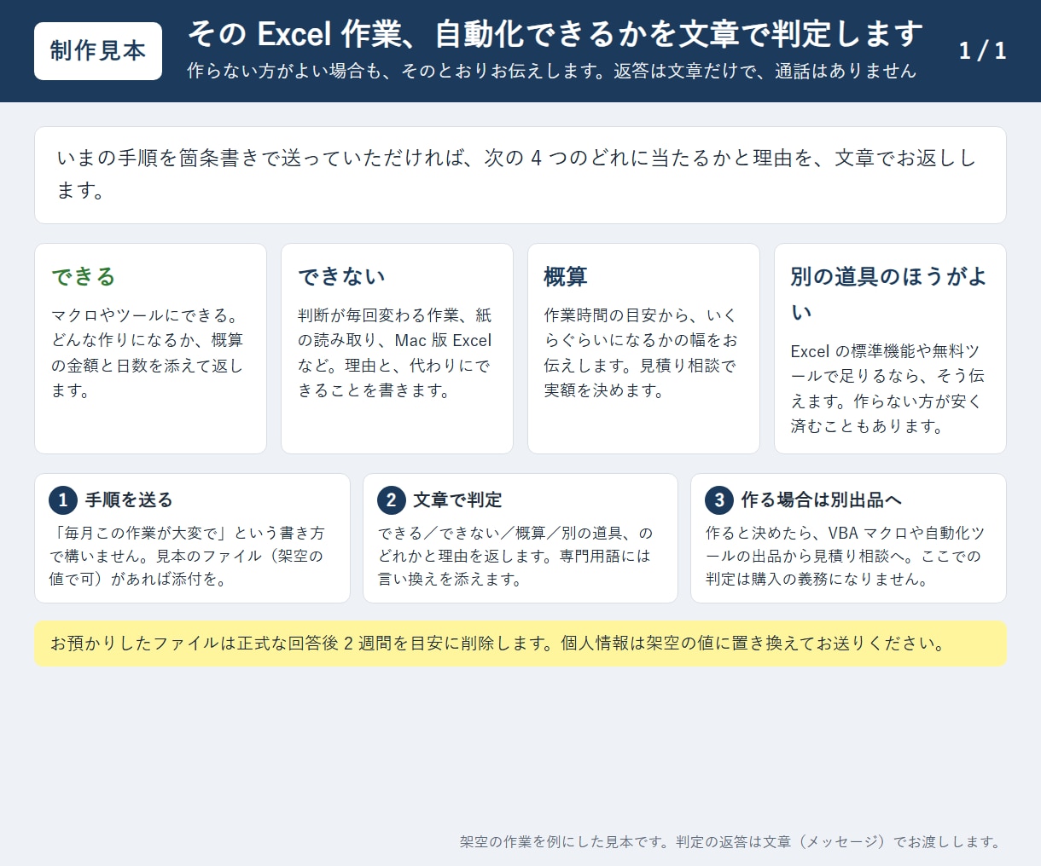Click the header title その Excel 作業、自動化できるかを文章で判定します
1041x866 pixels.
[x=555, y=34]
